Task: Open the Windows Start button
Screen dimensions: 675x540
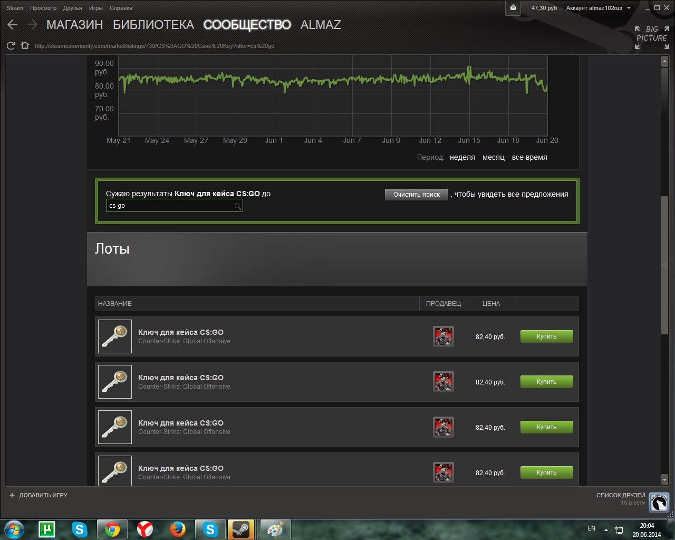Action: (x=14, y=529)
